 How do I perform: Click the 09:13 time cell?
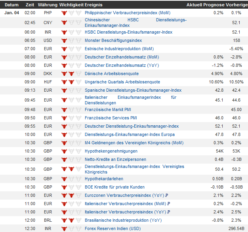click(30, 90)
